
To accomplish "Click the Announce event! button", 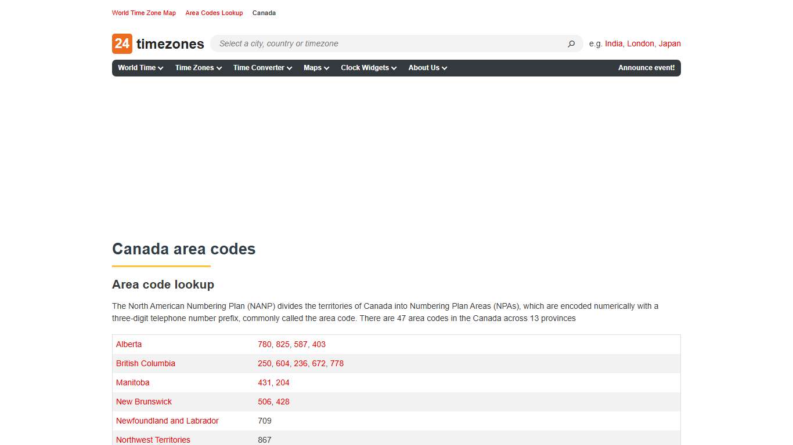I will [x=646, y=68].
